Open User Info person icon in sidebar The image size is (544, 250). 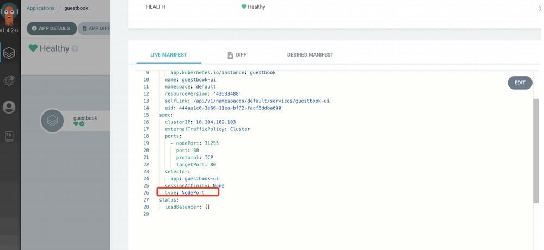coord(9,107)
